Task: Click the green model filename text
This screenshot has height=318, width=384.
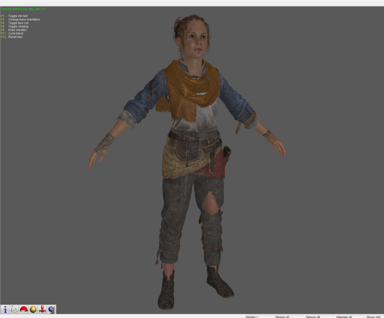Action: click(x=23, y=9)
